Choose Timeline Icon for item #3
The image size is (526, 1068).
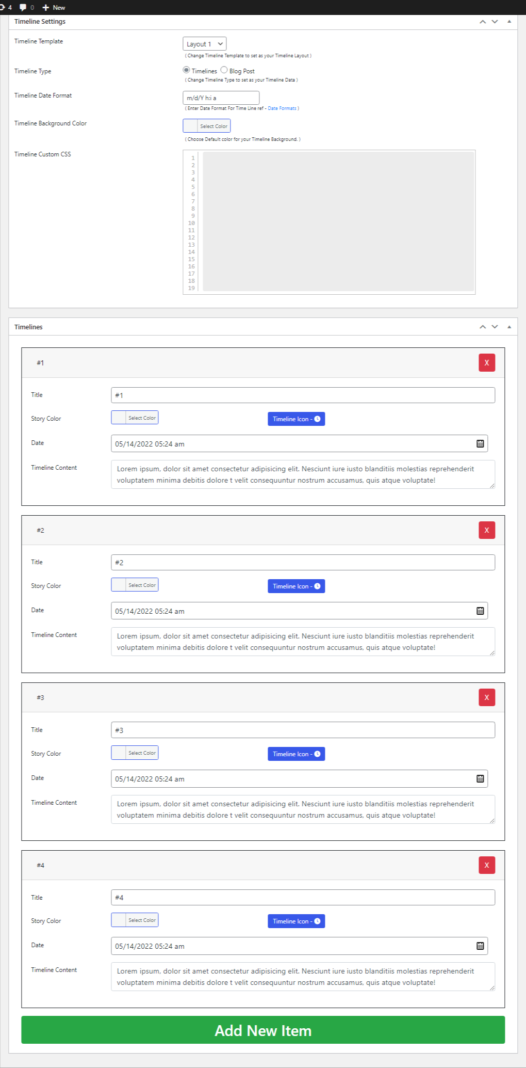pyautogui.click(x=296, y=754)
